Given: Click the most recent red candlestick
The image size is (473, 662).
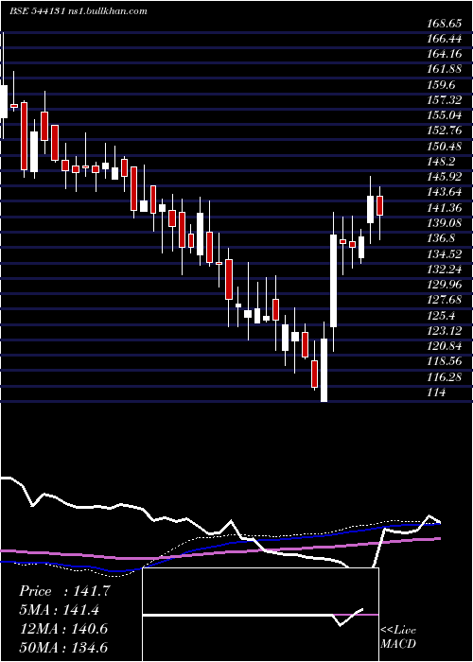Looking at the screenshot, I should coord(379,205).
